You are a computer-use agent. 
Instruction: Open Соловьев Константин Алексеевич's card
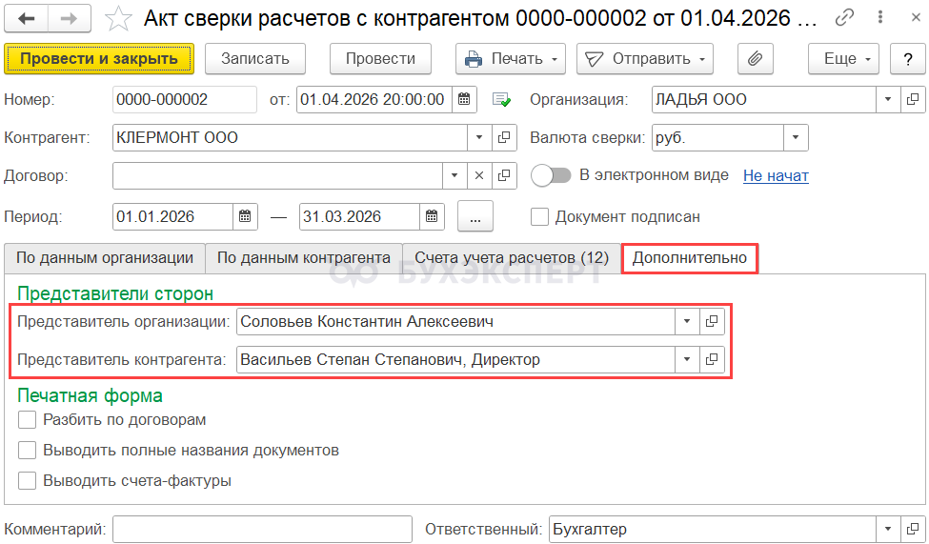(712, 321)
